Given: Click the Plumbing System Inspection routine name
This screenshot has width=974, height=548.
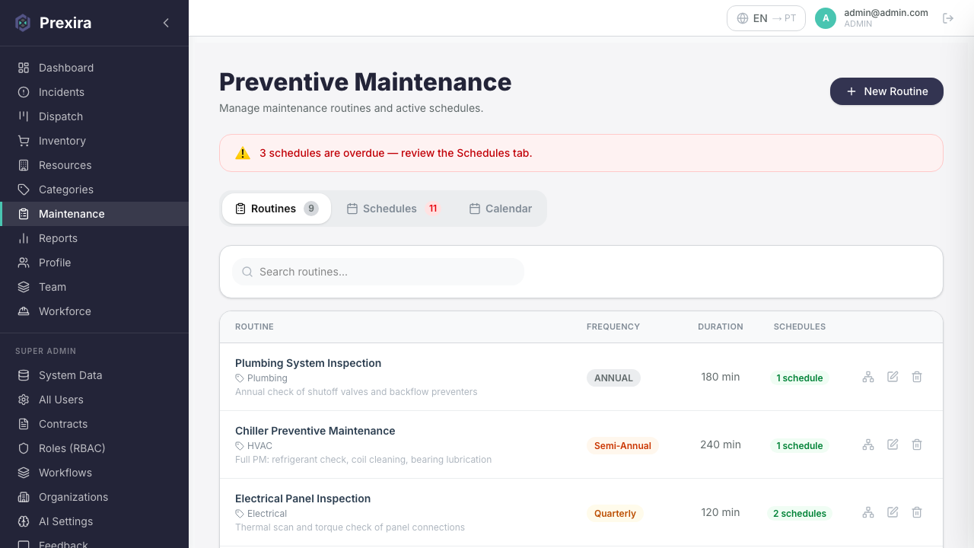Looking at the screenshot, I should point(308,363).
